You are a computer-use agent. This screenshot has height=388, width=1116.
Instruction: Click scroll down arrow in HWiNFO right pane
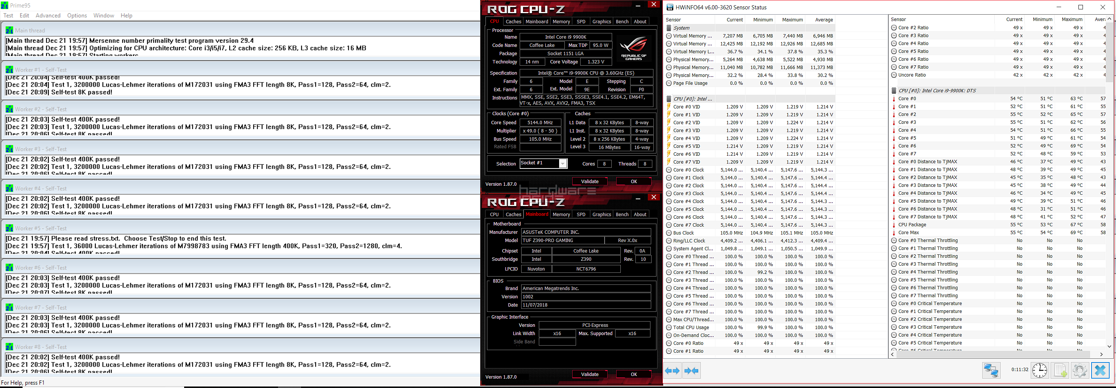pos(1109,346)
